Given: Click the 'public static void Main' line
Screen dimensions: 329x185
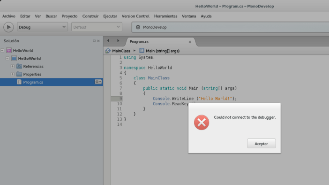Looking at the screenshot, I should point(190,88).
